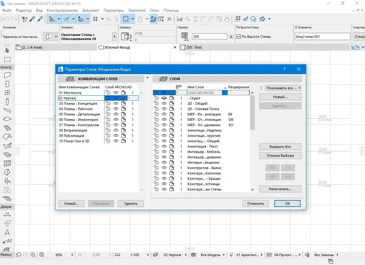Open the element settings arrow beside Окончание Стены
This screenshot has width=365, height=265.
[x=114, y=37]
